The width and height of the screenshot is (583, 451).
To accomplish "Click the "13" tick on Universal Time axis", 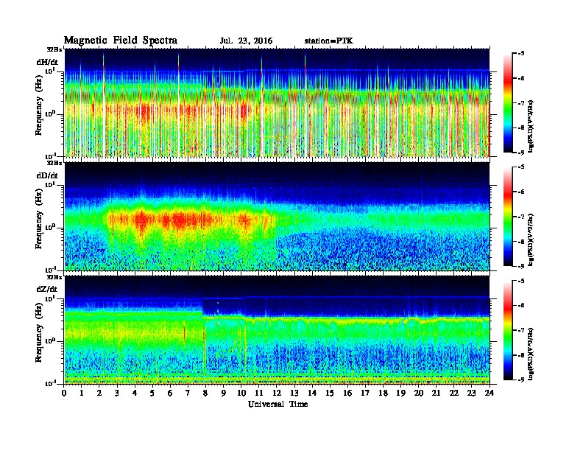I will click(x=294, y=393).
